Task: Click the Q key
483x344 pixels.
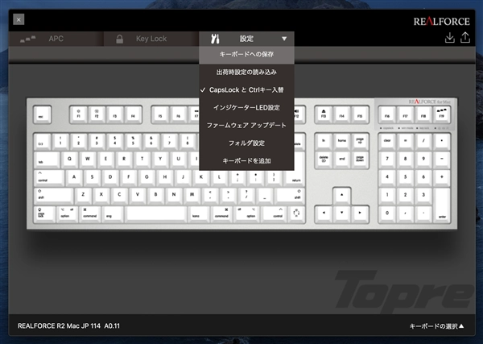Action: click(x=69, y=159)
